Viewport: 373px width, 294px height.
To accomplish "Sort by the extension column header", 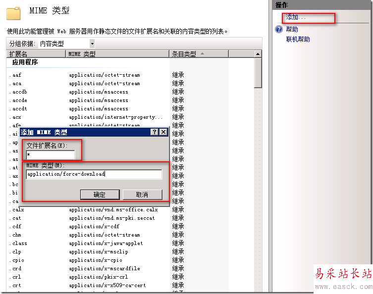I will pos(36,54).
